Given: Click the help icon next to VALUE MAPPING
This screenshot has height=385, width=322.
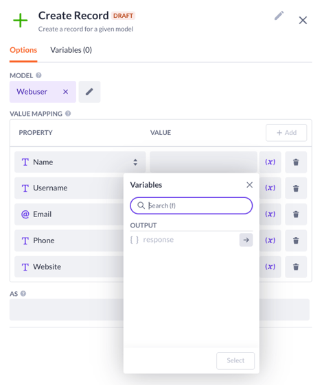Looking at the screenshot, I should coord(68,114).
